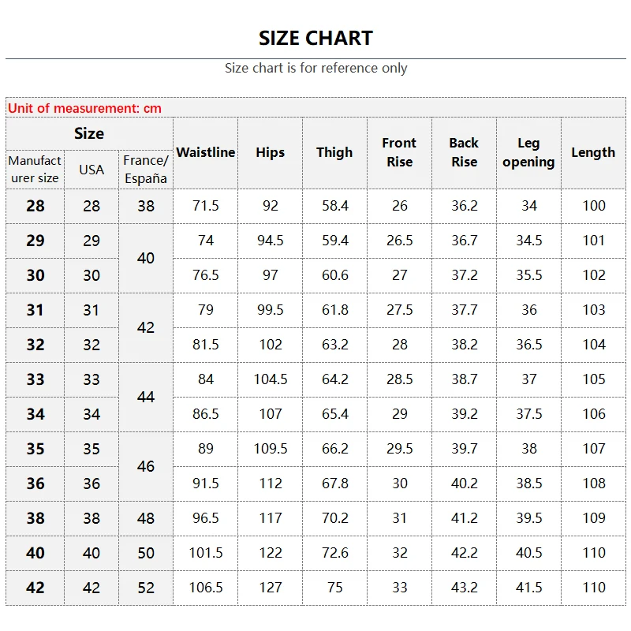Select the Back Rise column header
631x631 pixels.
(464, 152)
